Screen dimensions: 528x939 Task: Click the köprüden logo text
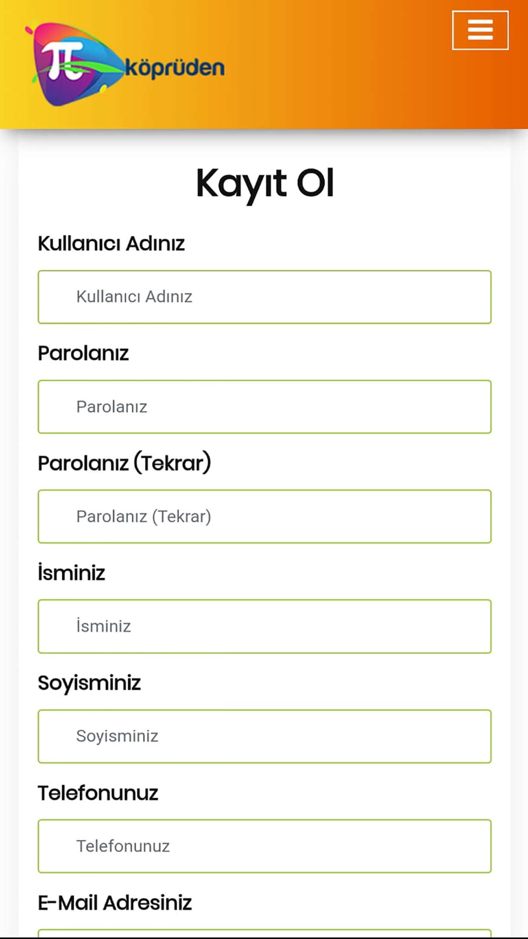coord(175,68)
